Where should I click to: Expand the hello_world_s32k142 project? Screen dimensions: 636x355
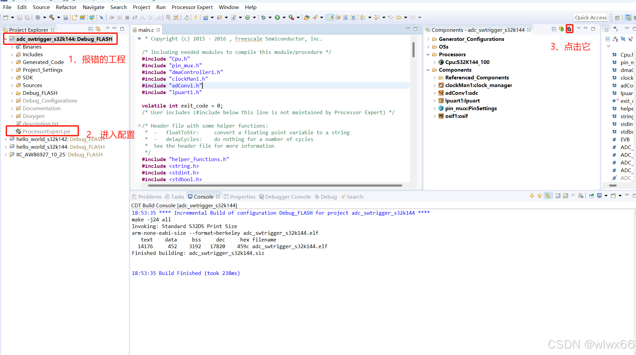point(6,139)
